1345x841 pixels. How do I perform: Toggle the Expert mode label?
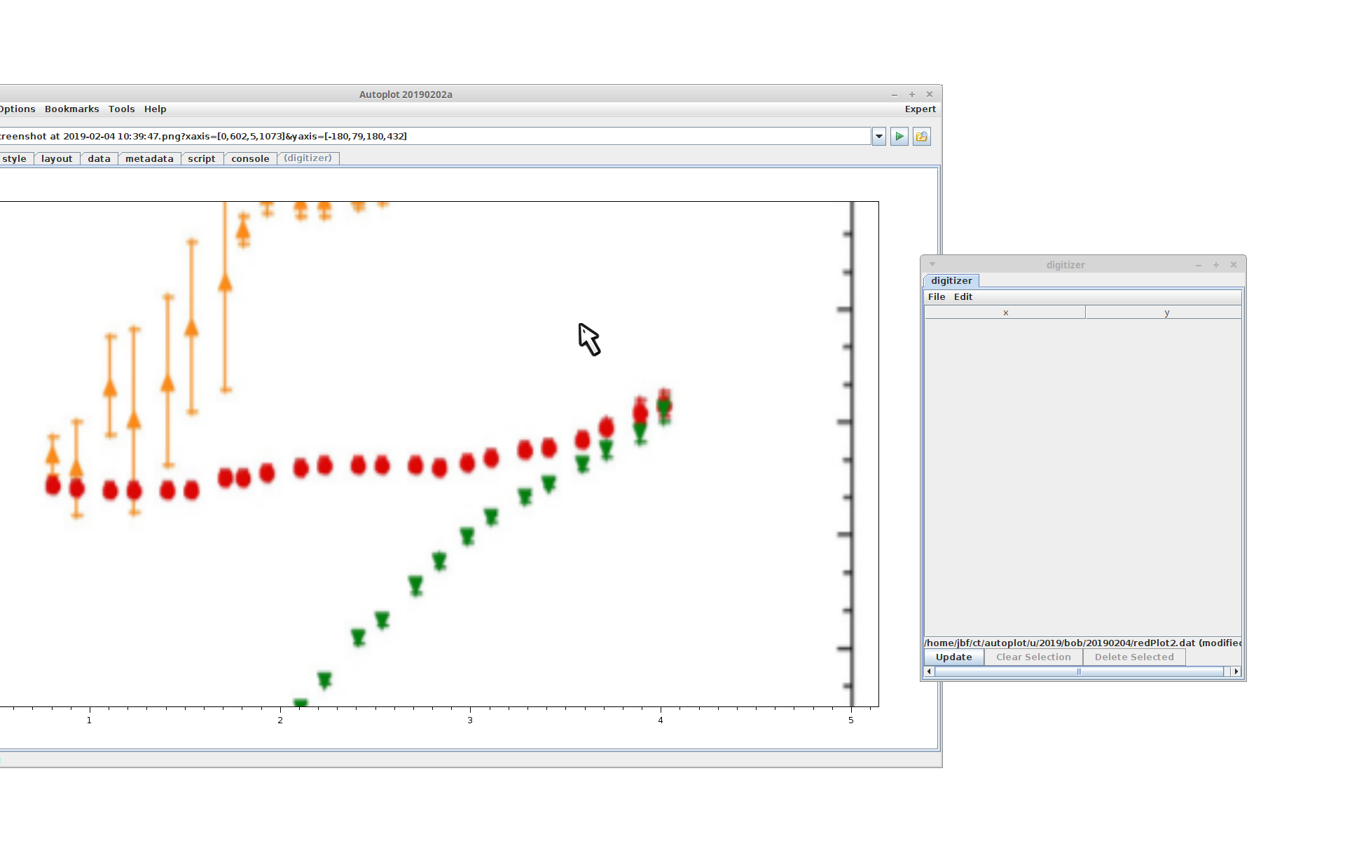pyautogui.click(x=920, y=109)
